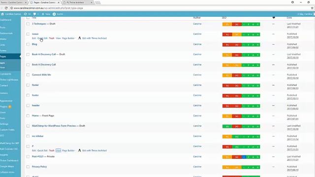Open Thrive Dashboard in sidebar
Viewport: 315px width, 177px height.
tap(10, 160)
